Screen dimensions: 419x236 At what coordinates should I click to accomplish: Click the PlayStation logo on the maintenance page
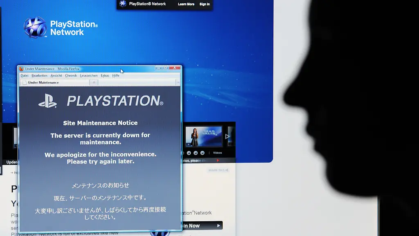(x=47, y=101)
